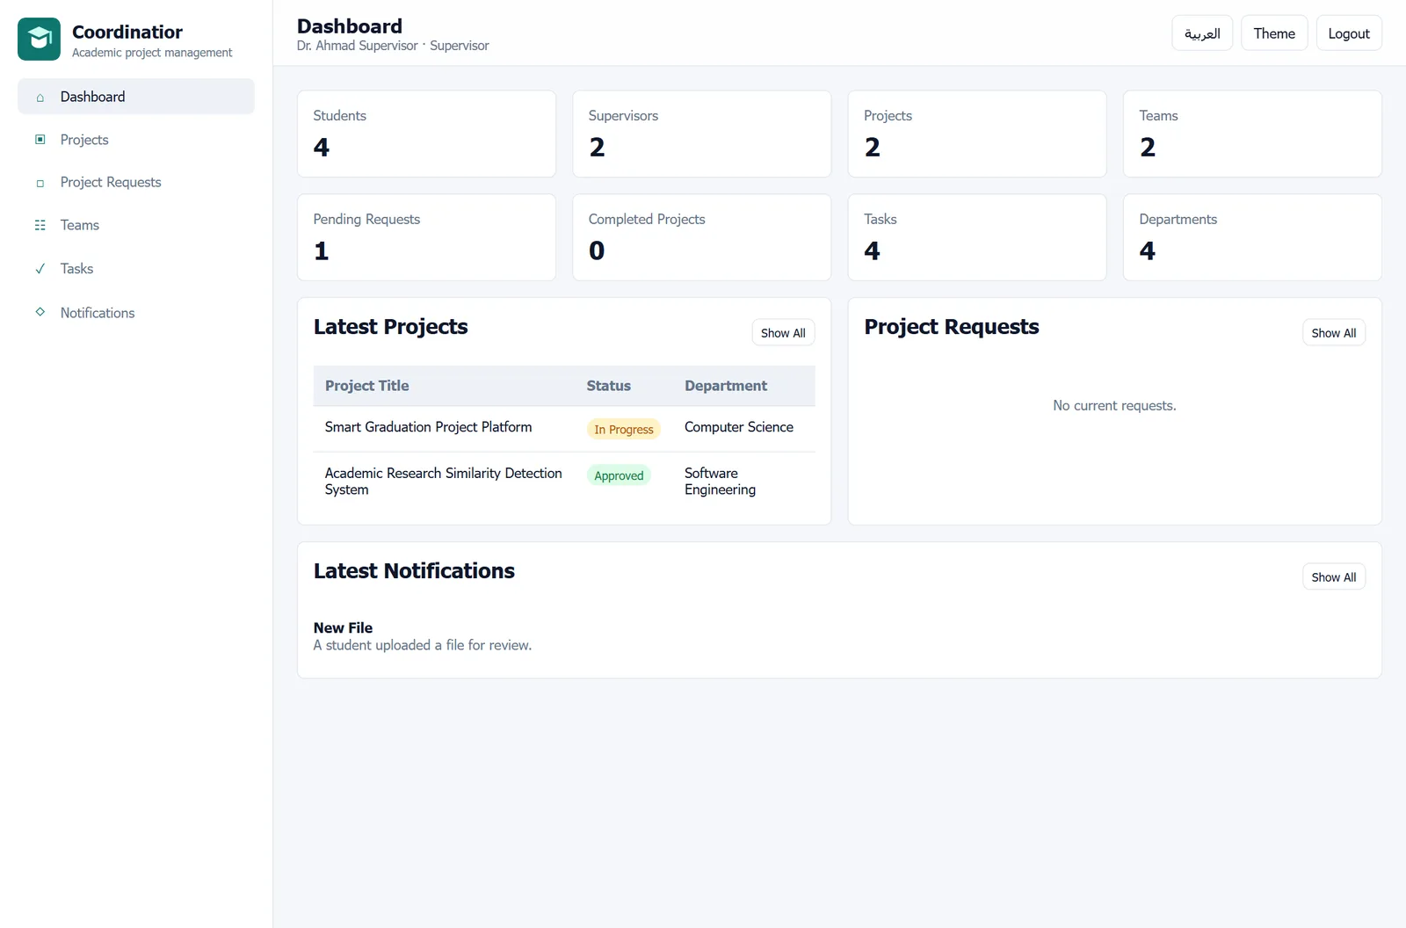The image size is (1406, 928).
Task: Click the 'No current requests.' message
Action: point(1114,406)
